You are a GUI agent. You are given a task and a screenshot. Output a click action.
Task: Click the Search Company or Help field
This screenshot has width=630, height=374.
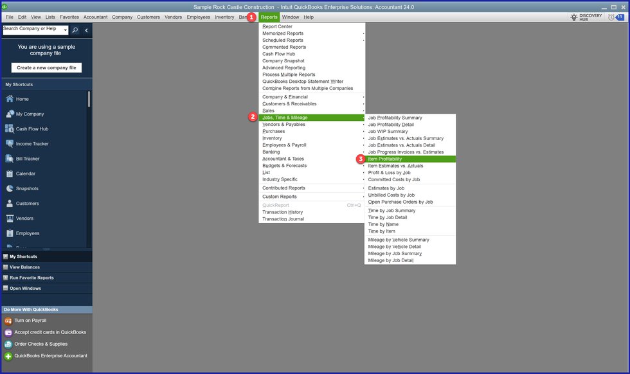(x=32, y=30)
